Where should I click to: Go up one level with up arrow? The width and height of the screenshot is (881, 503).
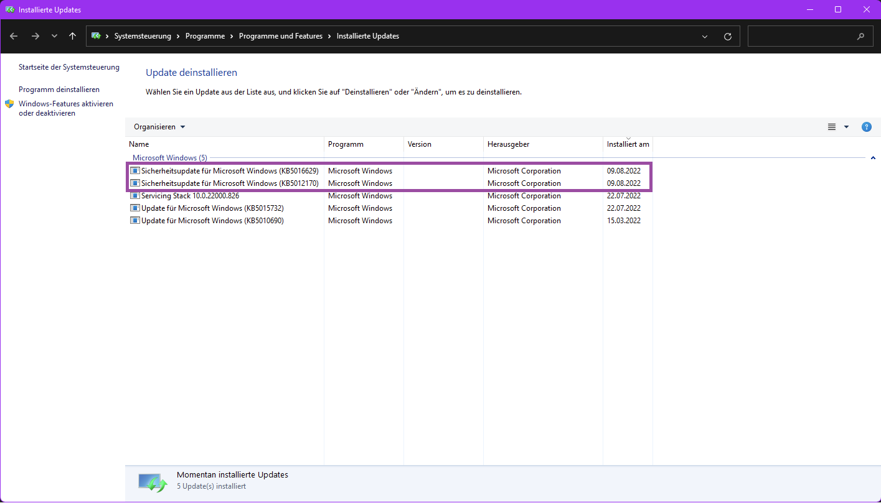point(72,36)
